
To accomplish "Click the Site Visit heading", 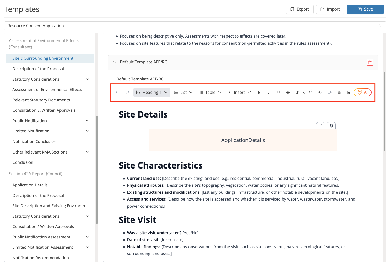I will (x=138, y=220).
